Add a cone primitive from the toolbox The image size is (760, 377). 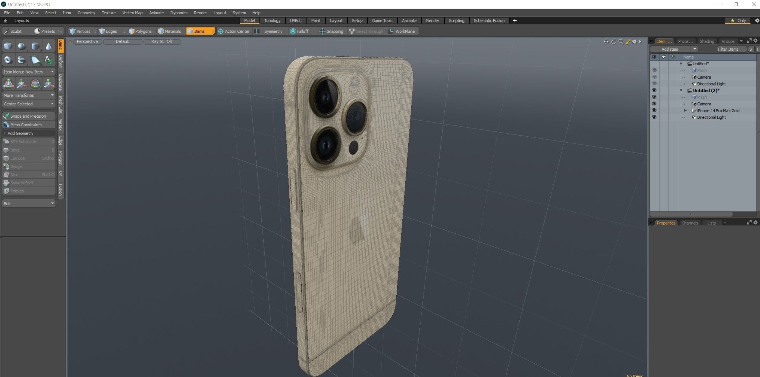[x=48, y=46]
